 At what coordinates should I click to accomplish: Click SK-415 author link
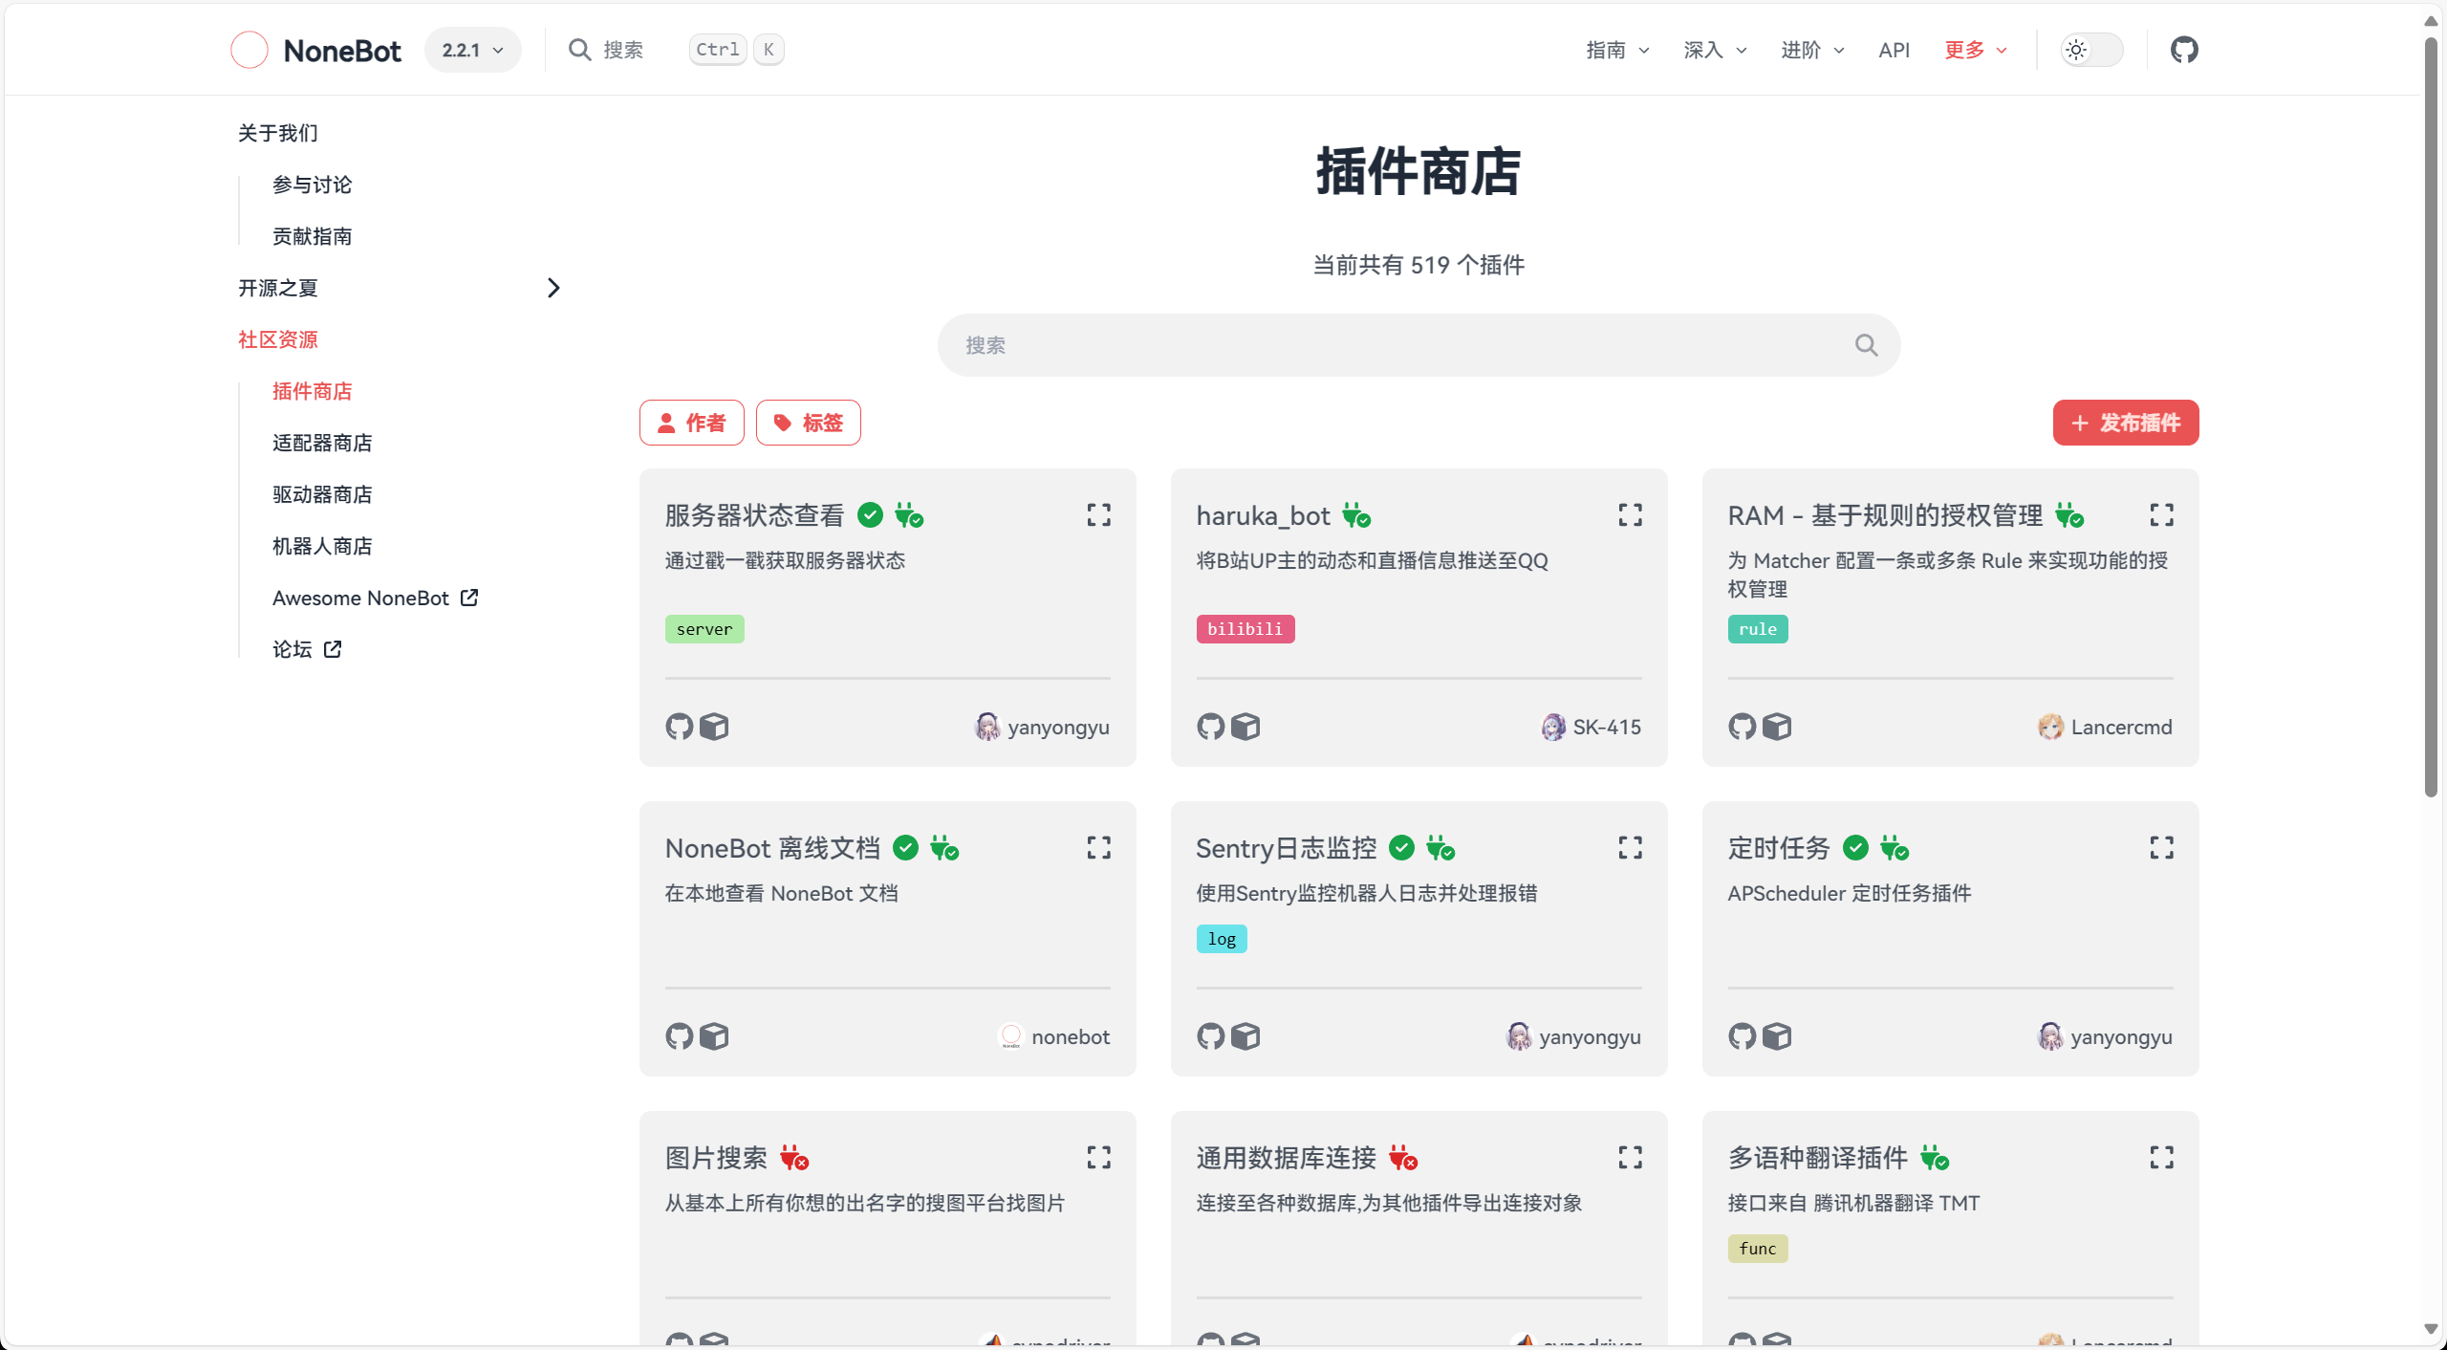tap(1592, 727)
